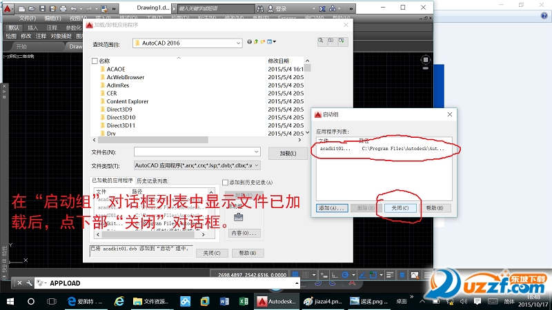Viewport: 552px width, 310px height.
Task: Select the acadkit01 row in Startup Suite list
Action: point(384,149)
